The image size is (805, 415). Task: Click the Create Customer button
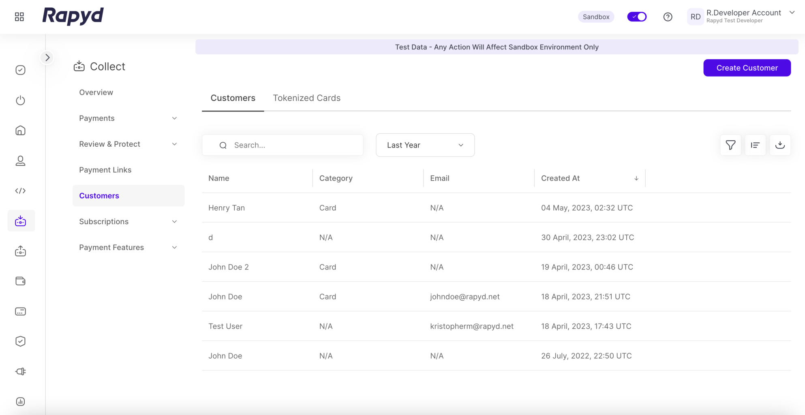(747, 68)
